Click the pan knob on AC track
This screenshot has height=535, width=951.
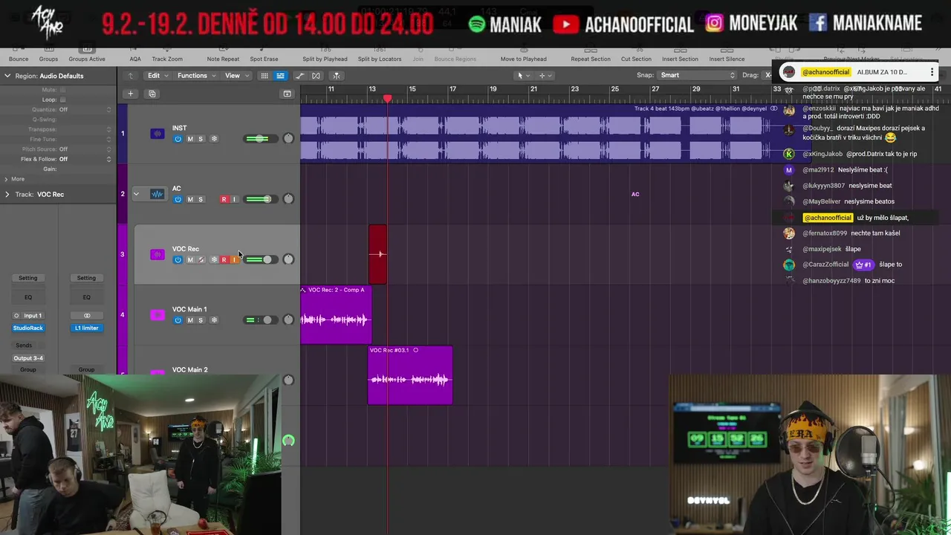pos(288,198)
